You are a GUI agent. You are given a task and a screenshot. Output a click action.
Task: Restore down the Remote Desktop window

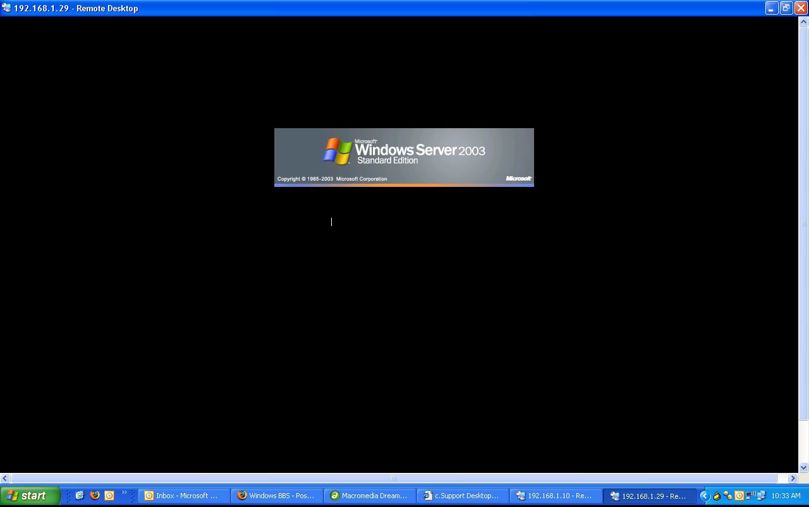[786, 8]
